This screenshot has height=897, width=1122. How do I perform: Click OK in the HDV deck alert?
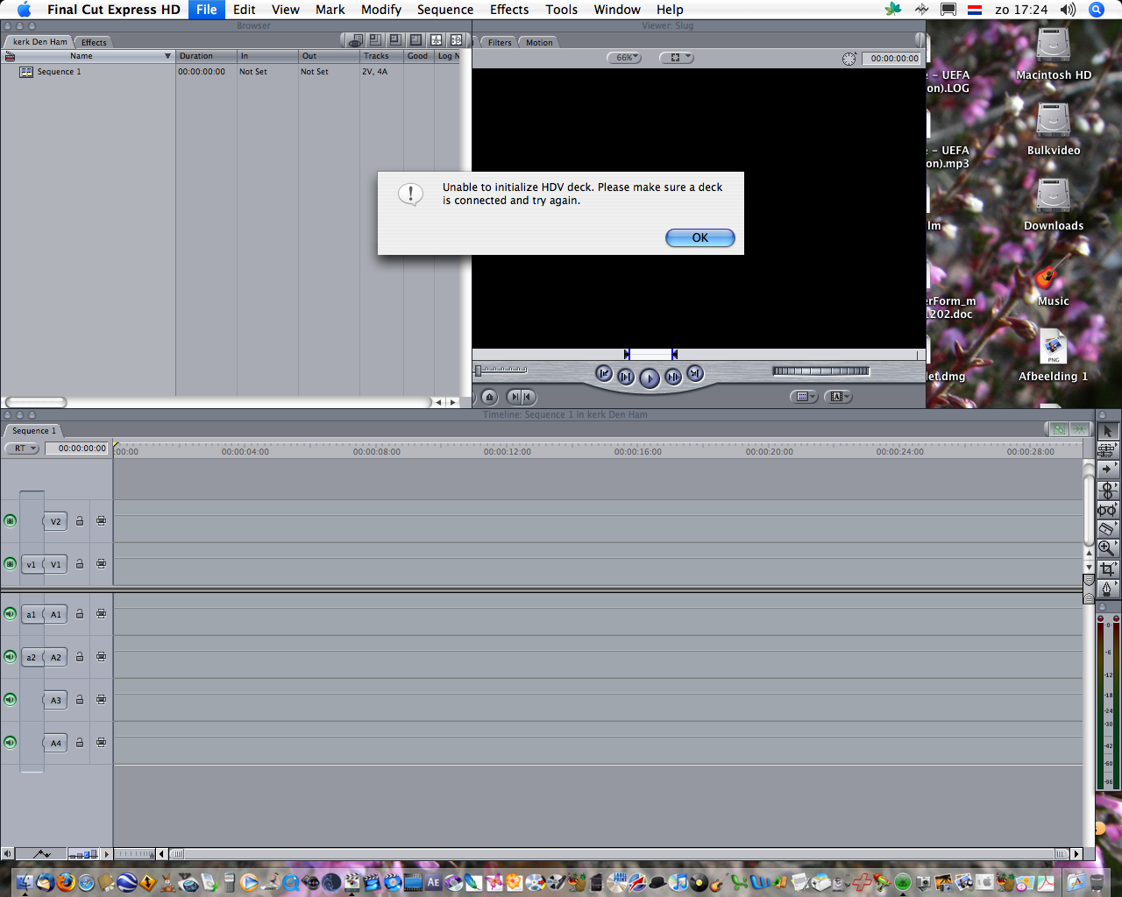click(x=699, y=237)
